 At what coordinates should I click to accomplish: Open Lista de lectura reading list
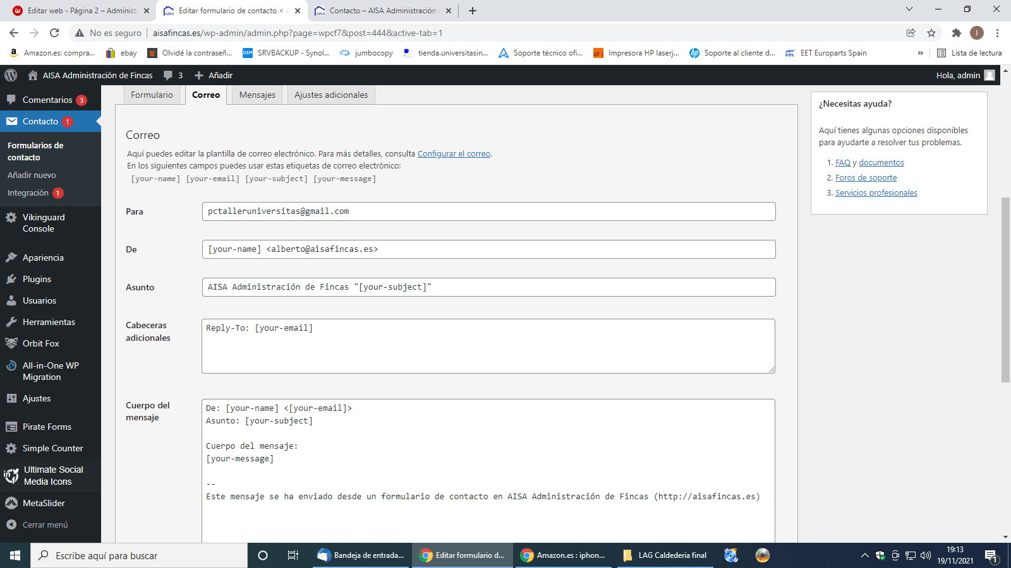[x=969, y=53]
